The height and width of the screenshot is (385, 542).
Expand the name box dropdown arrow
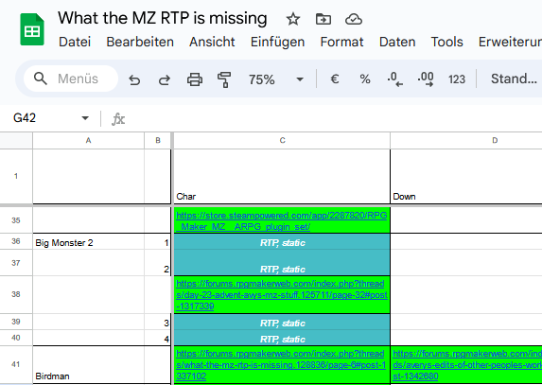[x=85, y=118]
